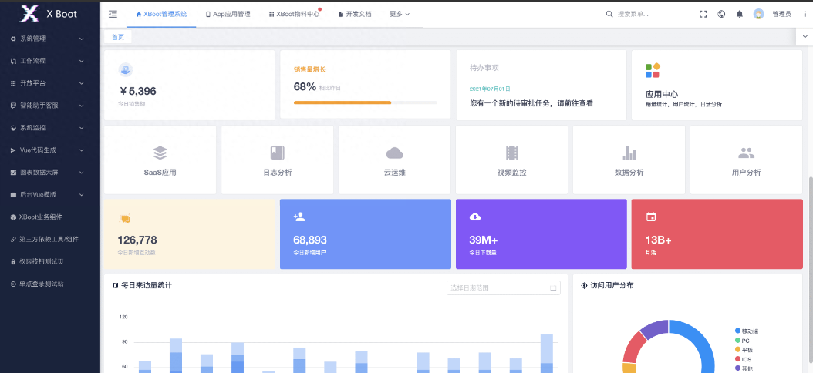The width and height of the screenshot is (813, 373).
Task: Open 管理员 user dropdown
Action: tap(781, 14)
